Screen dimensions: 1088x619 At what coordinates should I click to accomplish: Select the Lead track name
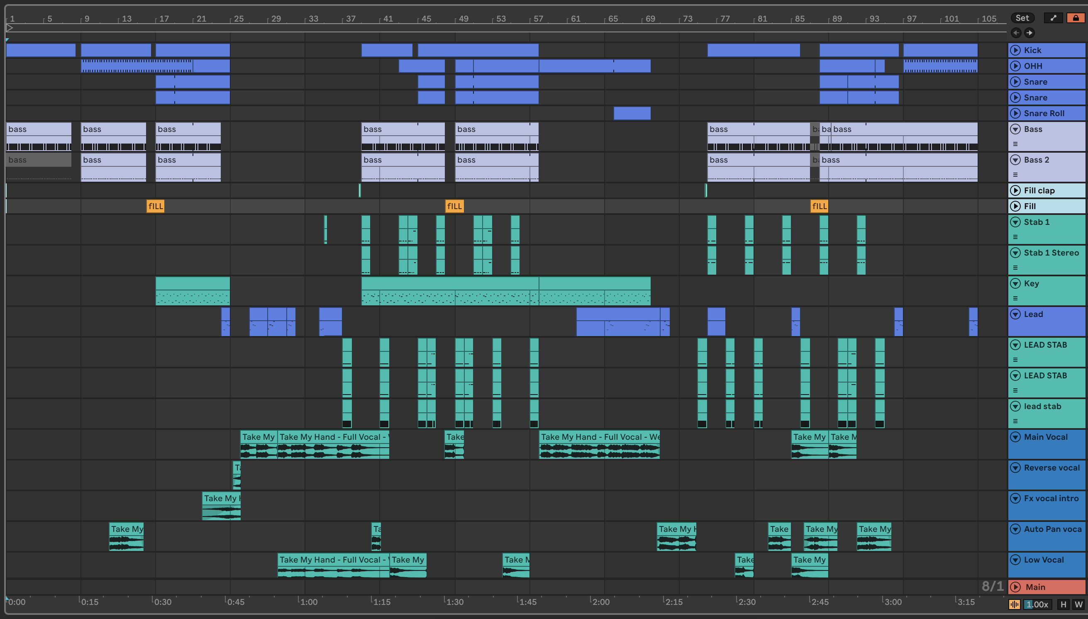coord(1033,314)
